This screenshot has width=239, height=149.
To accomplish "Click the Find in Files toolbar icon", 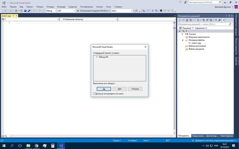I will (x=136, y=11).
